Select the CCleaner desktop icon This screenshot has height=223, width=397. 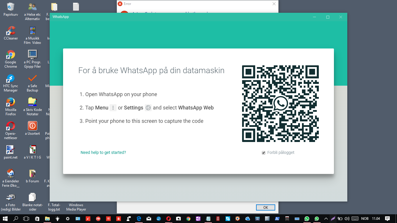[11, 33]
